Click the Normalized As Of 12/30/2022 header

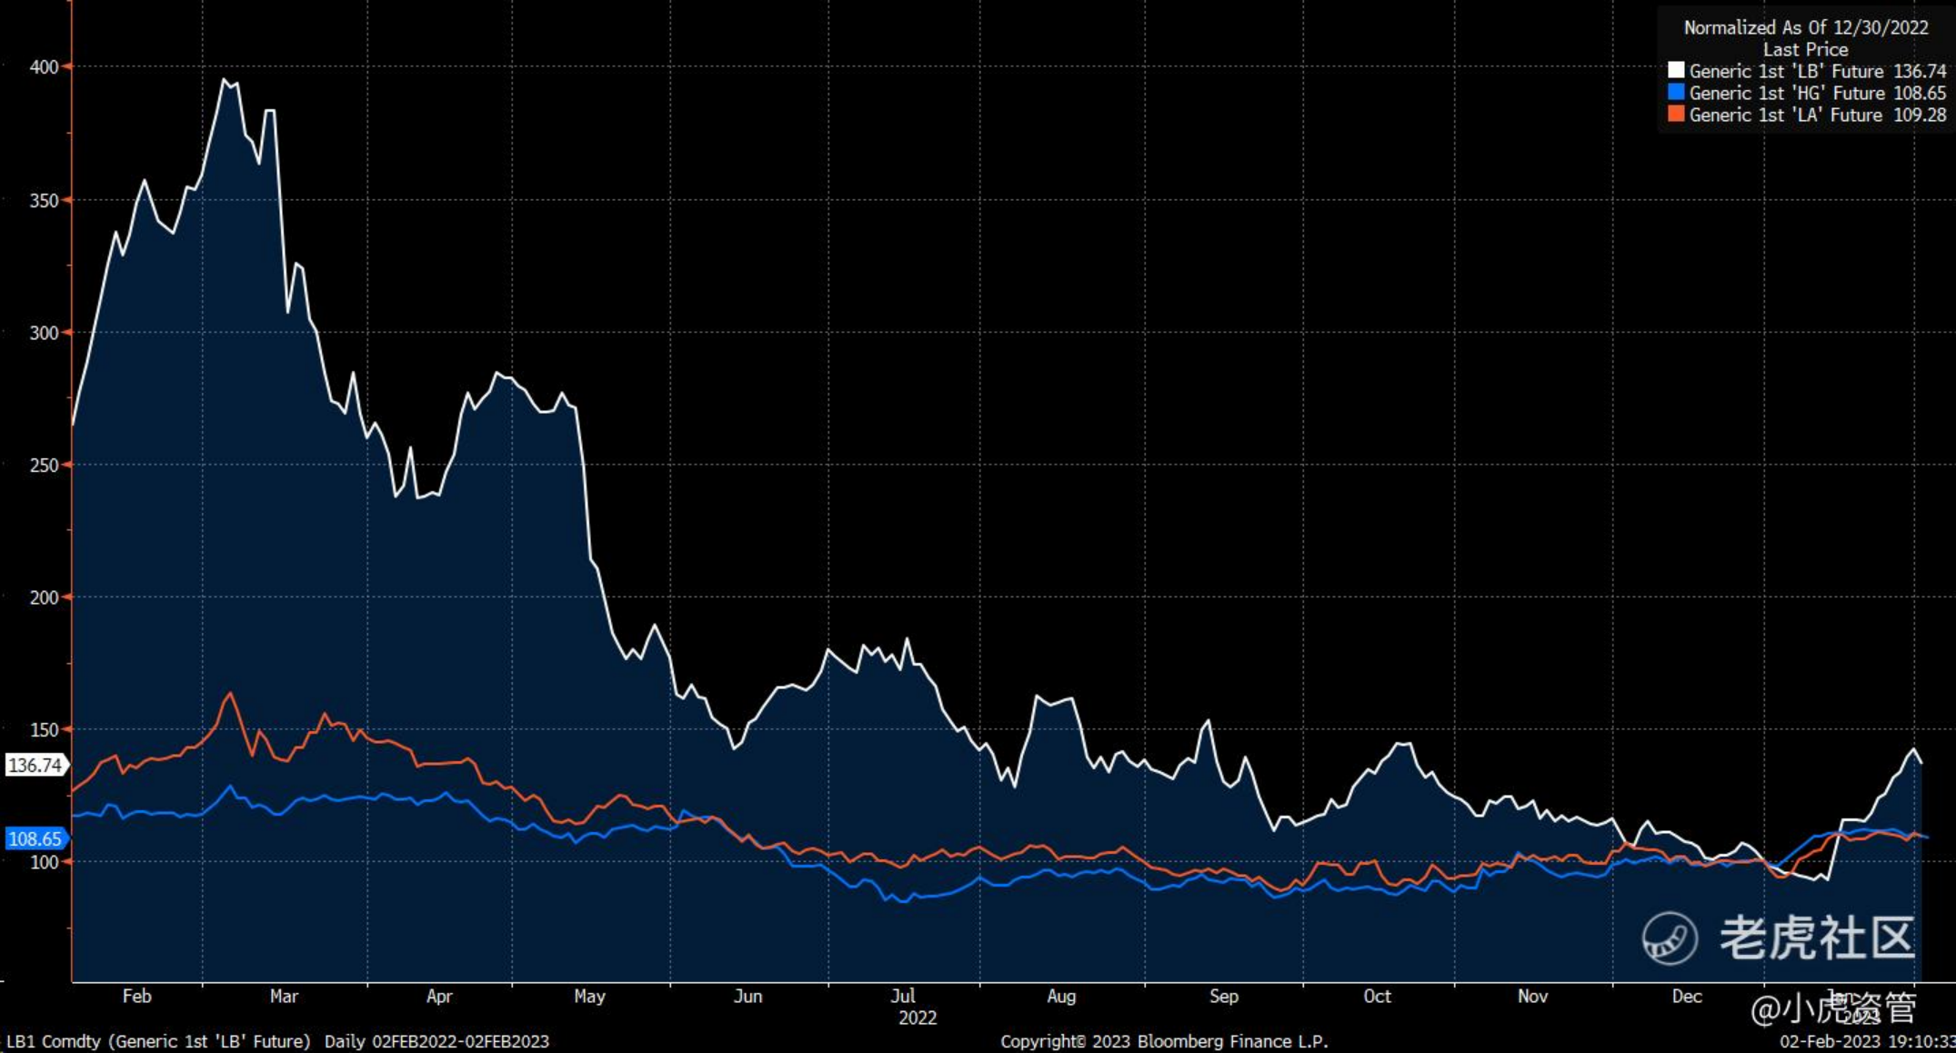[x=1805, y=27]
